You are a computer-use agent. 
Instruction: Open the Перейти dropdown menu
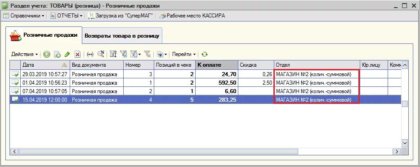point(184,54)
